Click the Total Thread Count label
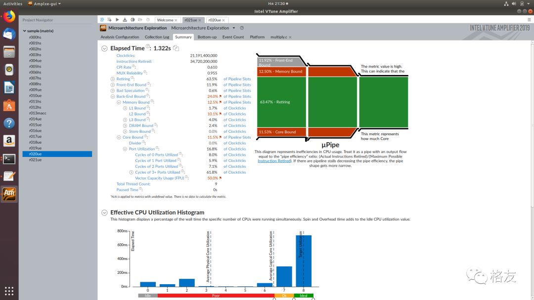This screenshot has height=300, width=534. 133,184
